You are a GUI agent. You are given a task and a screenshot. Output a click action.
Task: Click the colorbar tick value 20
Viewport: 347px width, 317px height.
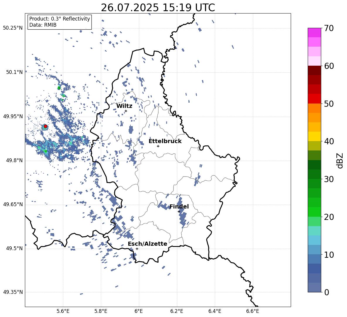[329, 217]
